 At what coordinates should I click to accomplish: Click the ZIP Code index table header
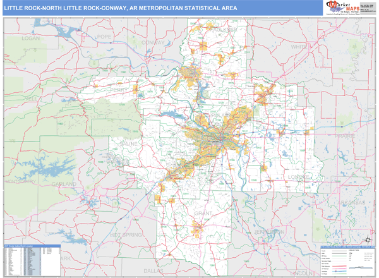(x=32, y=246)
